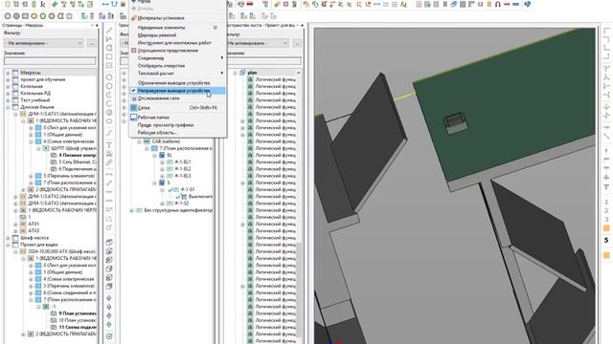Viewport: 613px width, 344px height.
Task: Choose 'Инструмент для монтажных работ'
Action: click(x=177, y=43)
